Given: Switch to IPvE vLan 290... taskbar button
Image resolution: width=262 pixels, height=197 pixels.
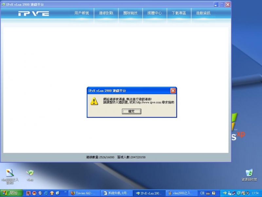Looking at the screenshot, I should point(149,193).
